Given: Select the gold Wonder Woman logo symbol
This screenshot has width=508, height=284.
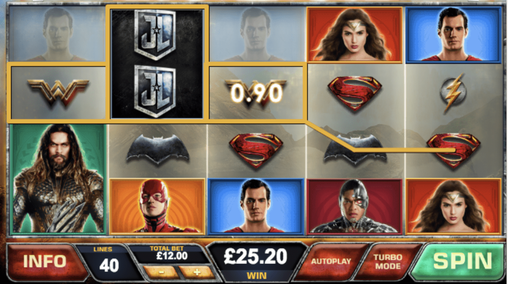Looking at the screenshot, I should (58, 92).
